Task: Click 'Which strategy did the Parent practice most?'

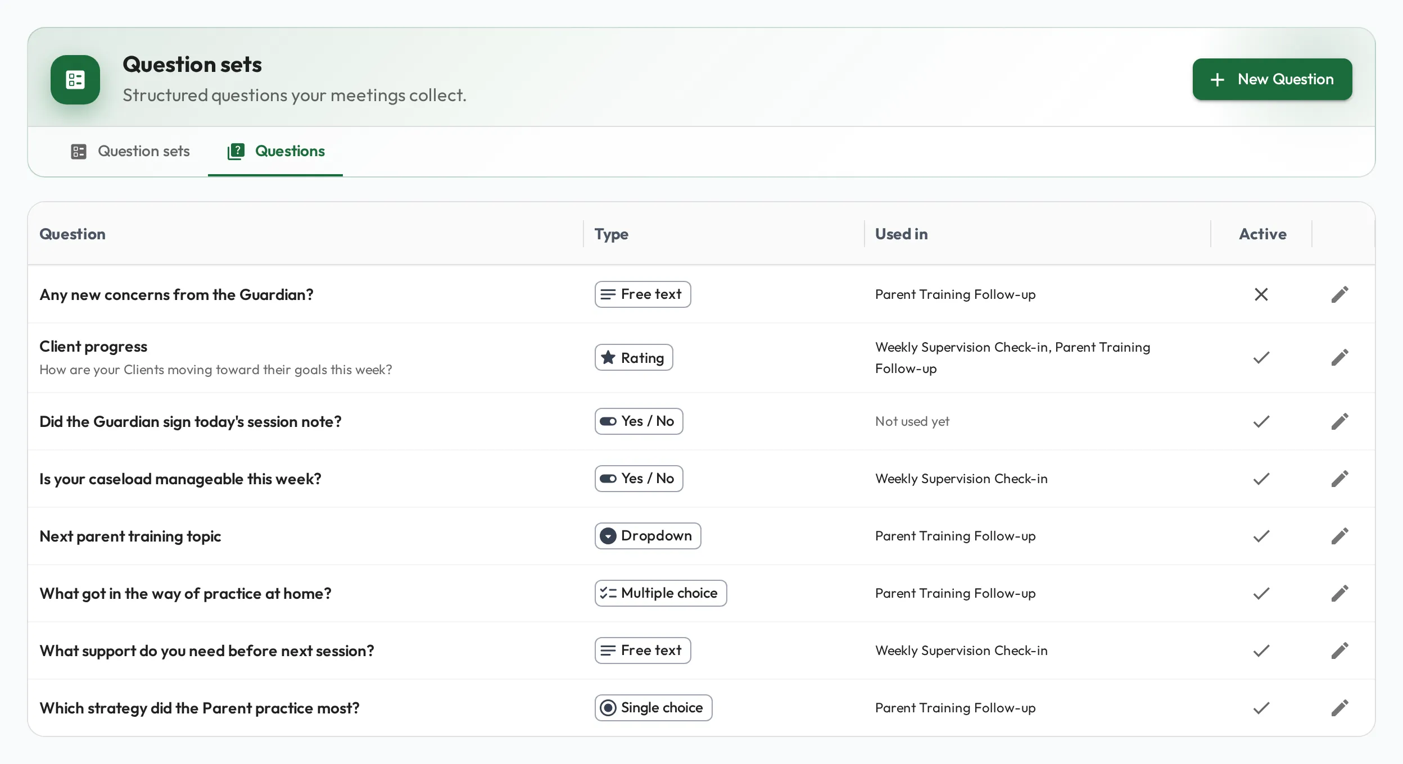Action: (200, 708)
